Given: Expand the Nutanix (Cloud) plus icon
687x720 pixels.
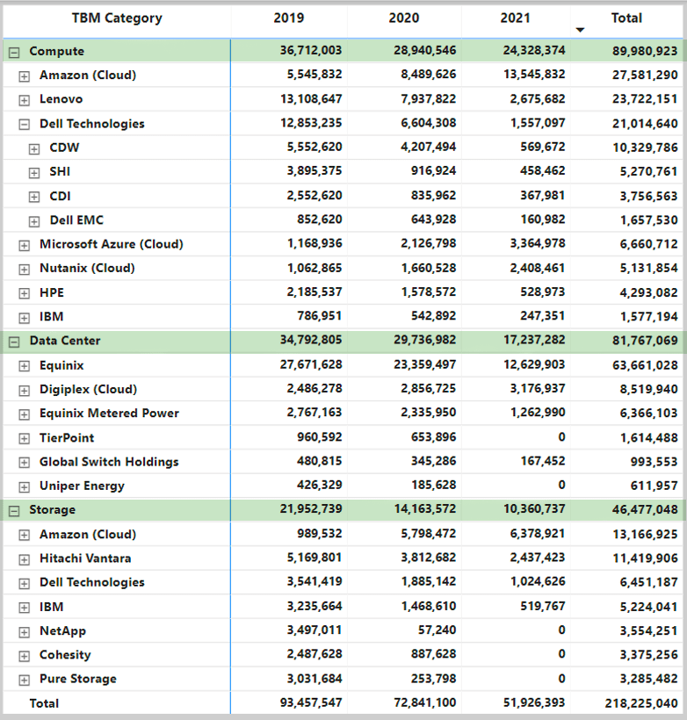Looking at the screenshot, I should [25, 269].
